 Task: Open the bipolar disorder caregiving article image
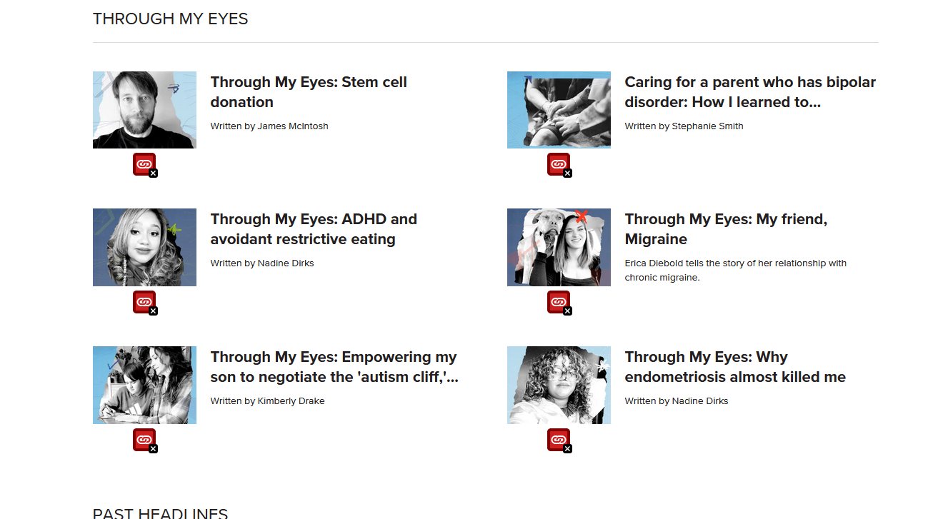559,110
